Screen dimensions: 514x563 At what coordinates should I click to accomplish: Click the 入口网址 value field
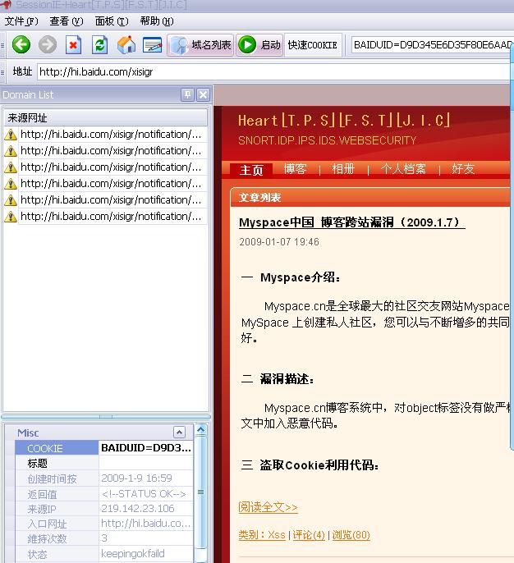146,524
